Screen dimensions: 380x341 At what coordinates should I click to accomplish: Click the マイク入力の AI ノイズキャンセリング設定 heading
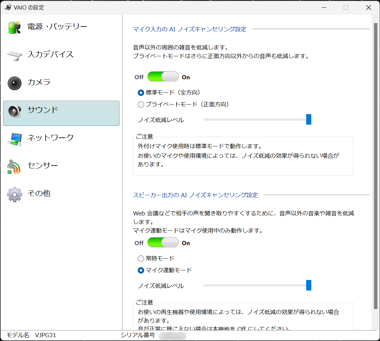[190, 29]
